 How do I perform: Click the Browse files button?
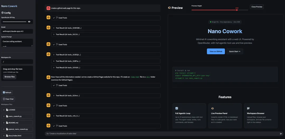(x=10, y=77)
